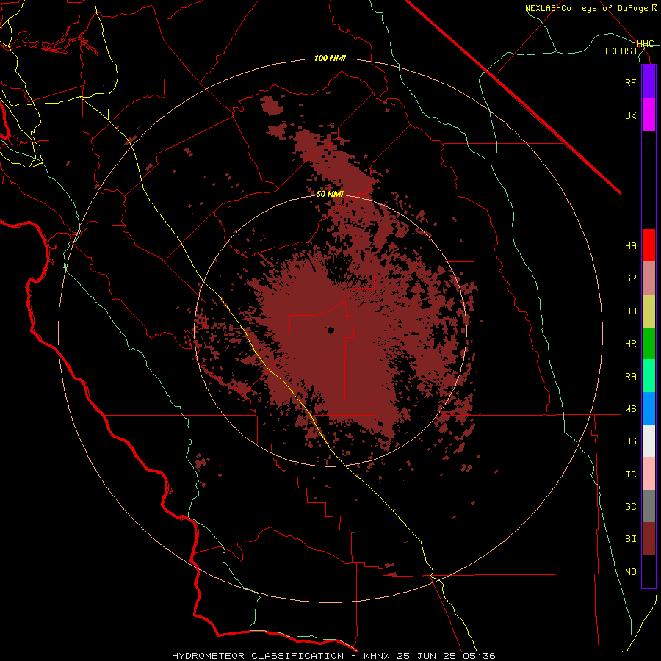This screenshot has width=661, height=661.
Task: Click the BI dark-red legend swatch
Action: pyautogui.click(x=649, y=539)
